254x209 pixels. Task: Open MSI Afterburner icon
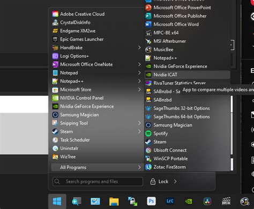(148, 41)
